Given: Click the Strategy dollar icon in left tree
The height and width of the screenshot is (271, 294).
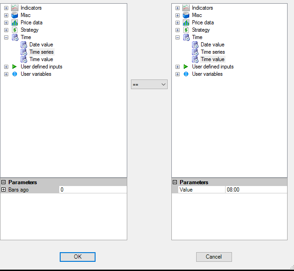Looking at the screenshot, I should [15, 30].
